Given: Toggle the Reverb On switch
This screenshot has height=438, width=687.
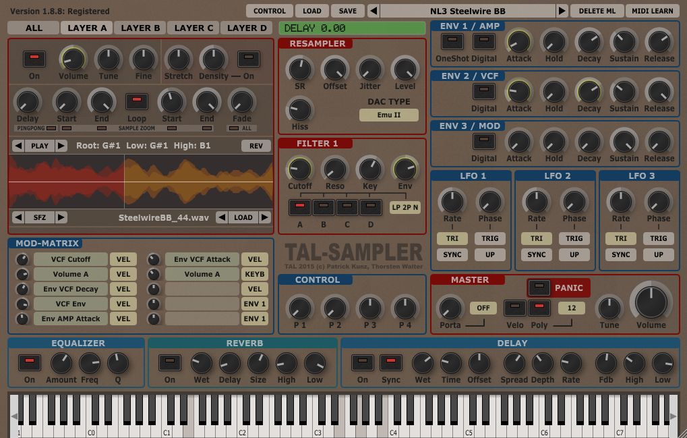Looking at the screenshot, I should point(170,362).
